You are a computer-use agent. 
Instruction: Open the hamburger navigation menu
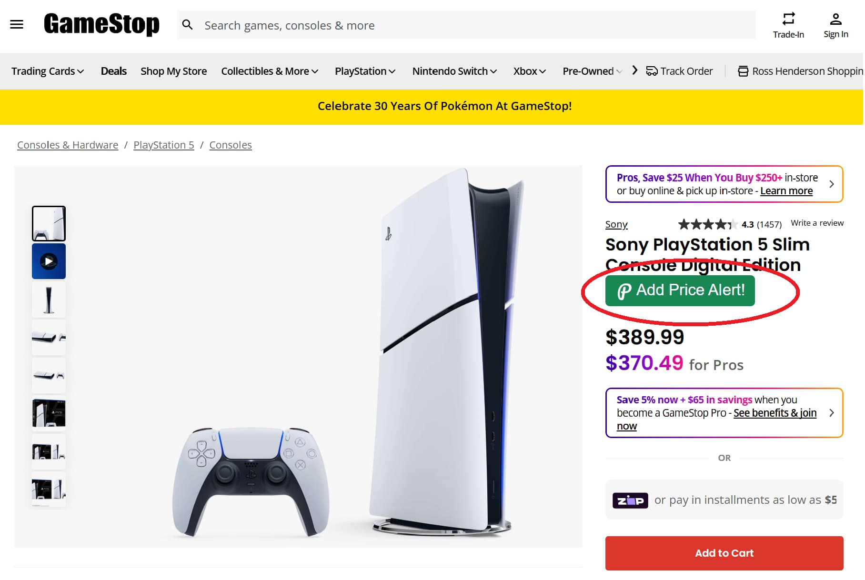click(x=17, y=24)
